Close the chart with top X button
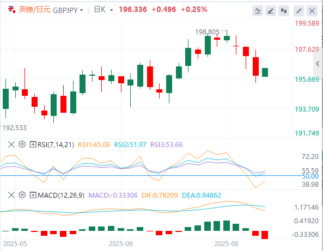The width and height of the screenshot is (323, 251). (x=312, y=11)
